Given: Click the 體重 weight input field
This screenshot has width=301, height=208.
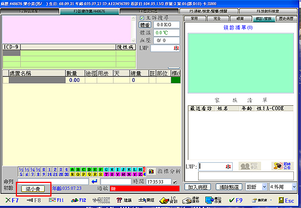Looking at the screenshot, I should 166,25.
